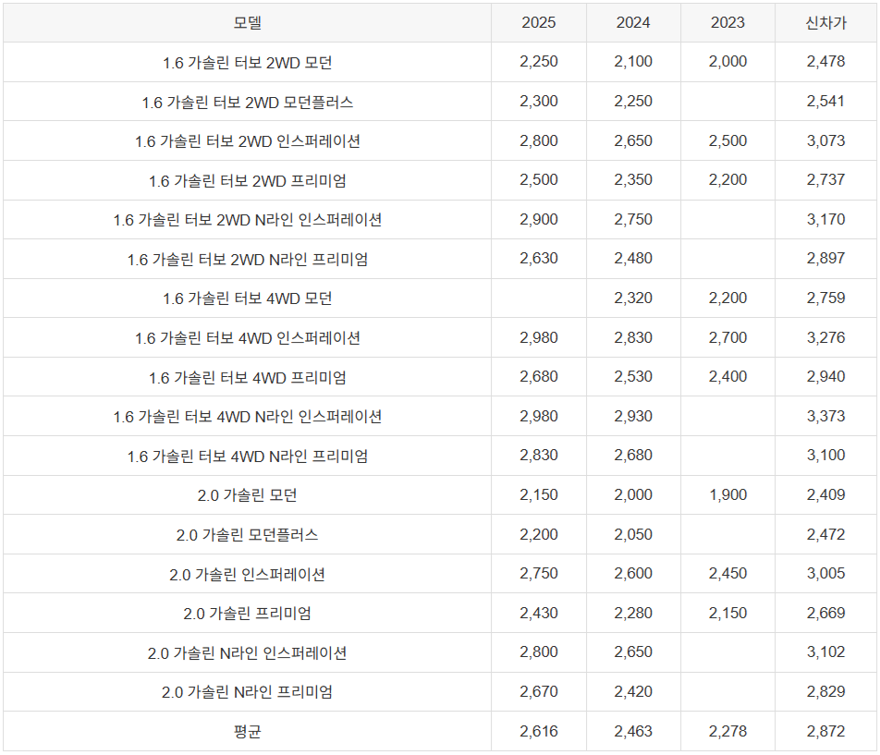This screenshot has height=755, width=880.
Task: Select row 1.6 가솔린 터보 4WD 인스퍼레이션
Action: click(440, 337)
